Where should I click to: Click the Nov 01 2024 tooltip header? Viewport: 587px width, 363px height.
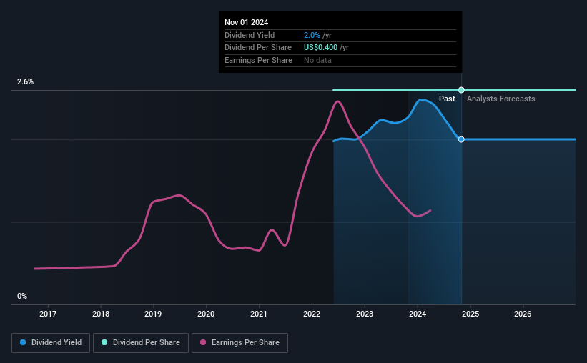247,22
